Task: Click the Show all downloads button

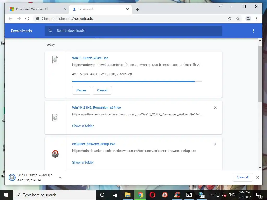Action: 243,177
